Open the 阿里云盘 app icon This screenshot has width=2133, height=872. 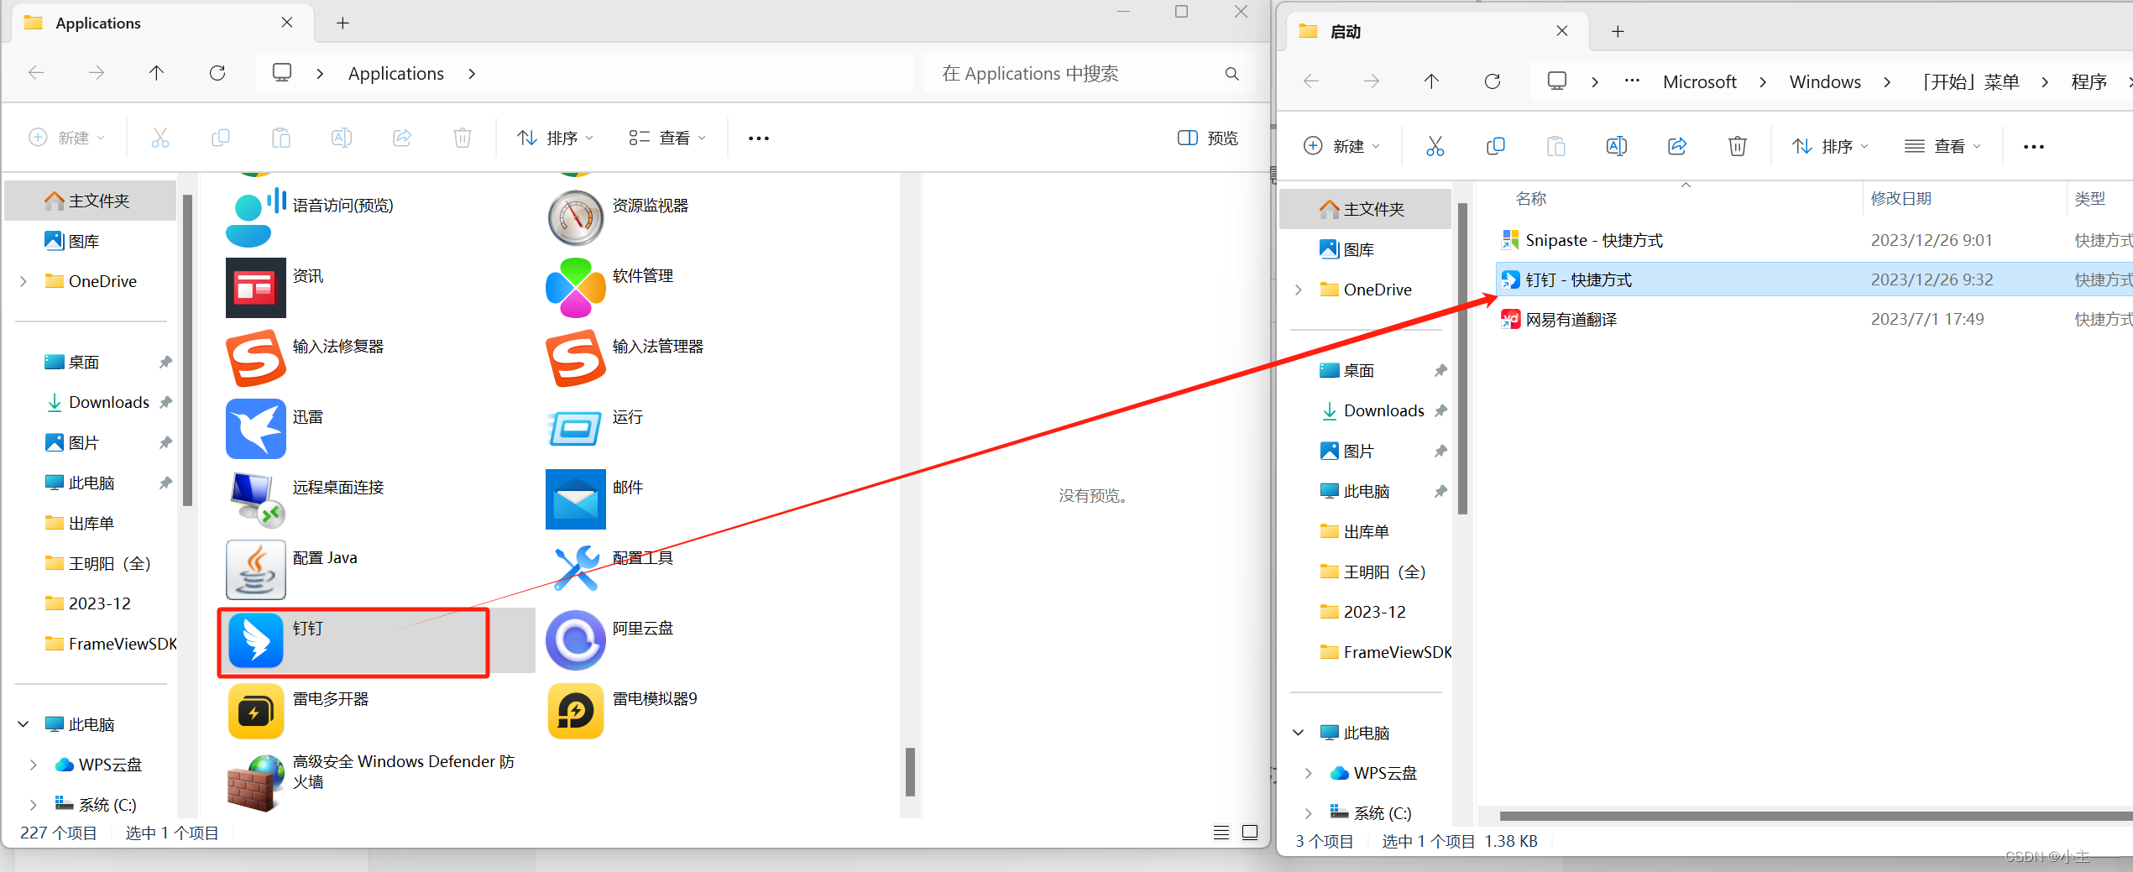point(576,640)
